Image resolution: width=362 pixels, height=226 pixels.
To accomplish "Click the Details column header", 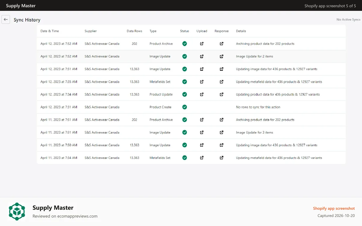I will tap(241, 31).
